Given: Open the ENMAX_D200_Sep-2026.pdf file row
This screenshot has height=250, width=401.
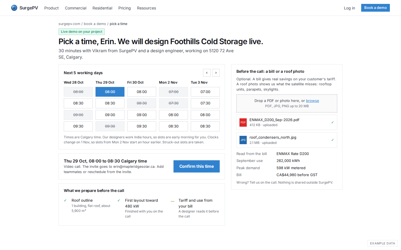Looking at the screenshot, I should (287, 122).
